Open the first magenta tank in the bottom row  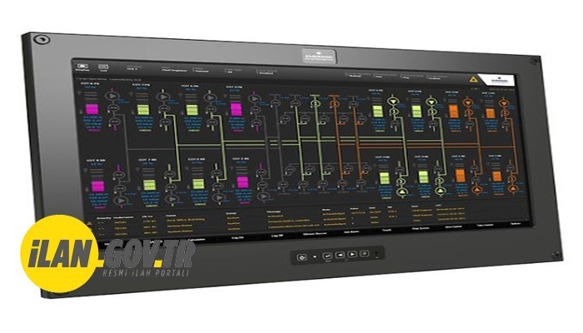tap(97, 186)
